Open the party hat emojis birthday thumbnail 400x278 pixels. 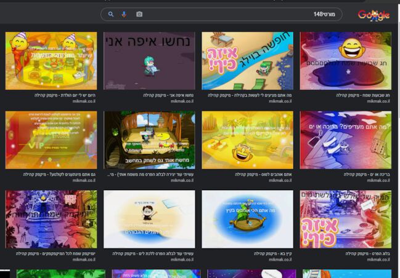pyautogui.click(x=51, y=61)
